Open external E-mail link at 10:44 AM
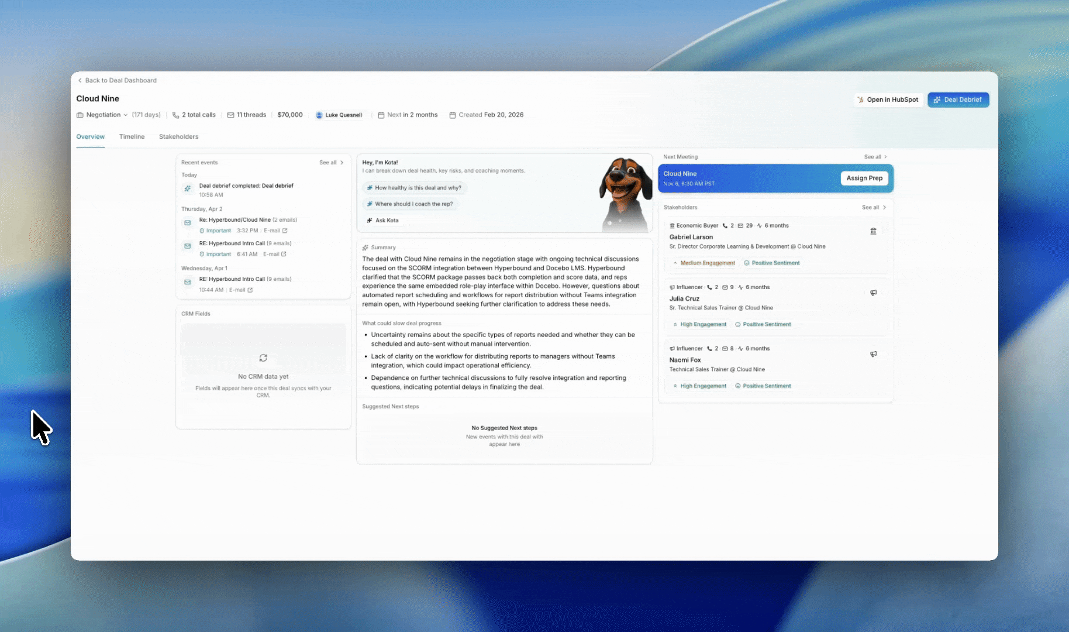This screenshot has width=1069, height=632. point(241,290)
